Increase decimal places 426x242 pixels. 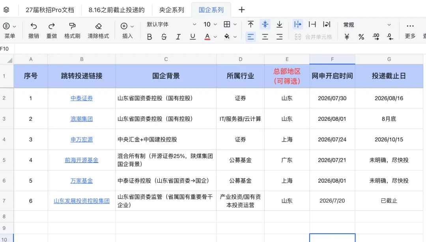[x=376, y=37]
